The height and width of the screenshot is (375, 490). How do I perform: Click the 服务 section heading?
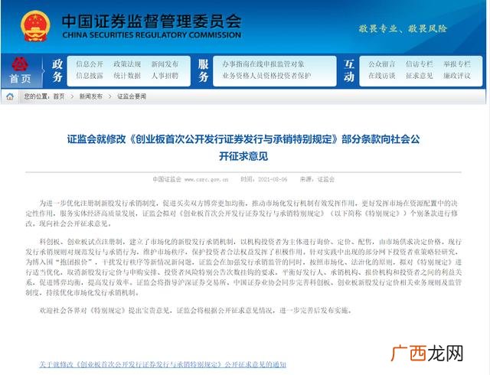tap(203, 70)
